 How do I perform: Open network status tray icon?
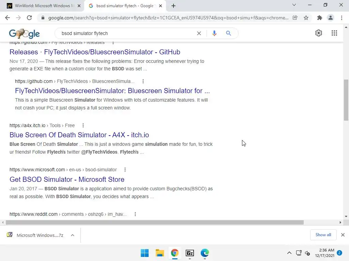(x=299, y=253)
